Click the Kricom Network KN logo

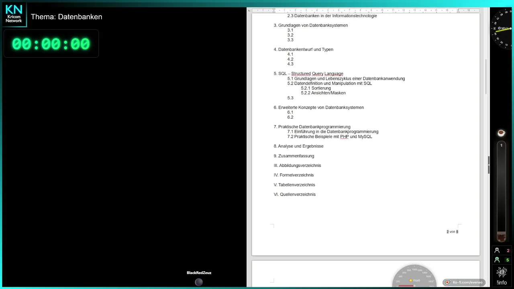click(14, 14)
